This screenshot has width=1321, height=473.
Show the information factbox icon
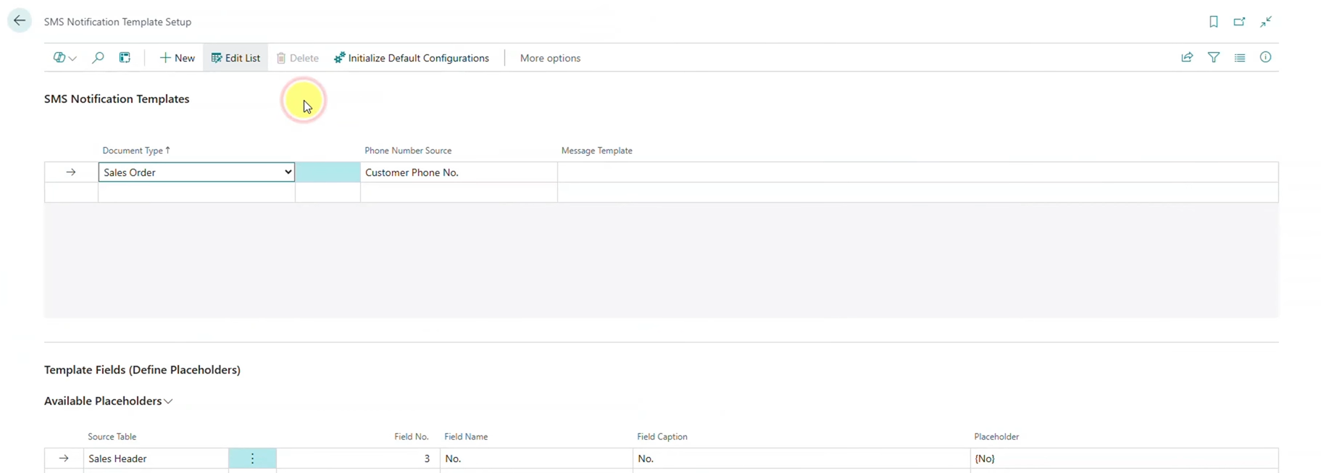[1266, 57]
